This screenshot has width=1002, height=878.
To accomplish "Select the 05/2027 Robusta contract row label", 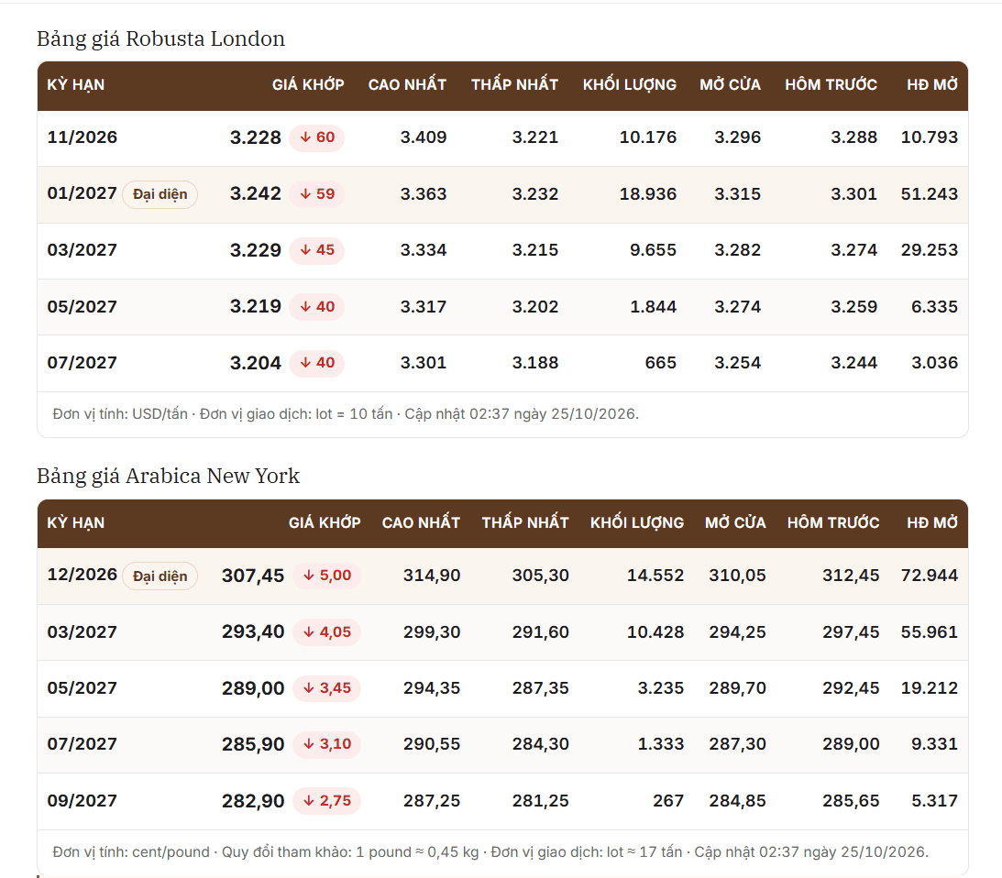I will click(x=83, y=307).
